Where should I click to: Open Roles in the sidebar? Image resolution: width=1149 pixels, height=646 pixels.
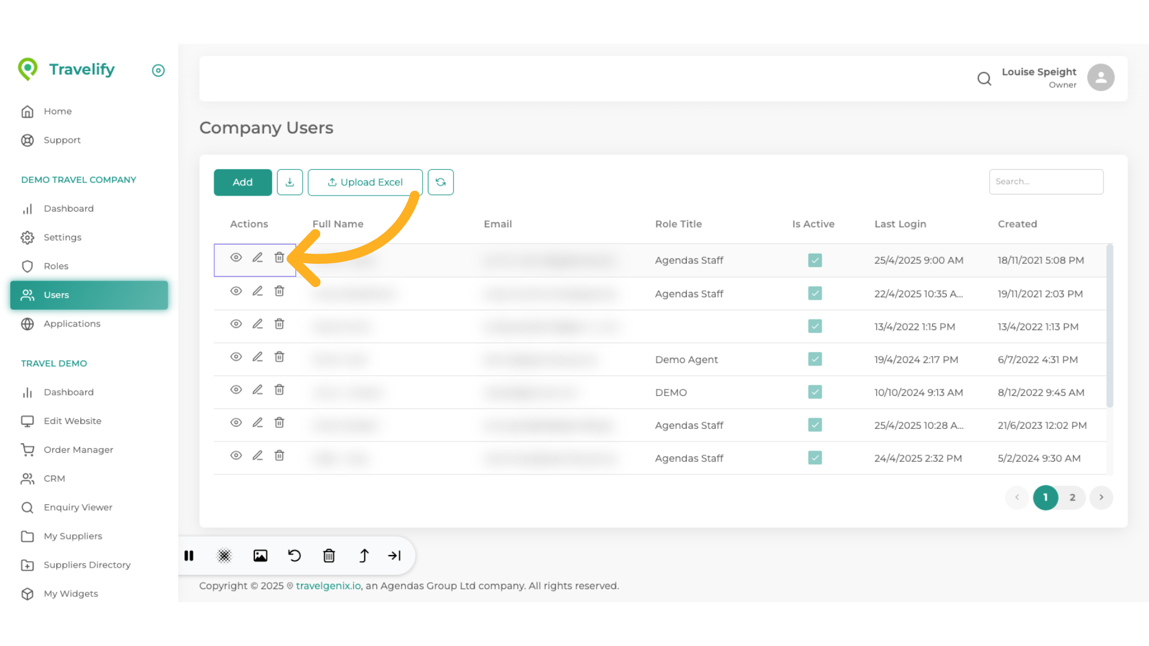[x=56, y=266]
